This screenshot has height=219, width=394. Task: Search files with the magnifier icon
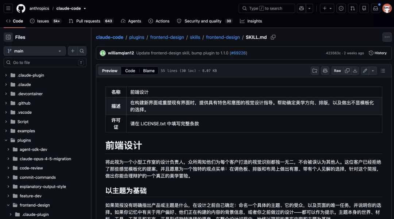(82, 51)
